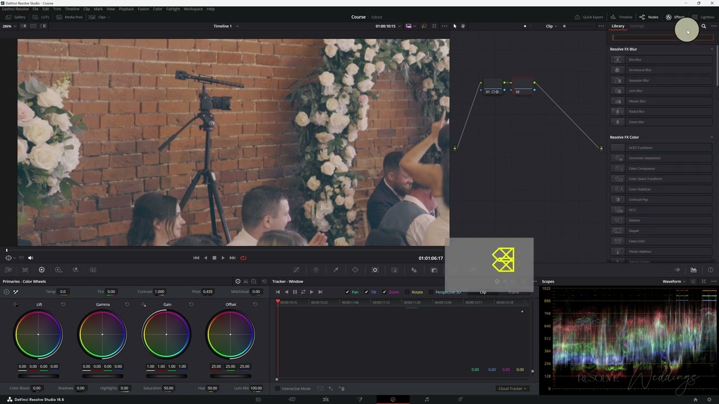Select Color Space Transform effect
This screenshot has height=404, width=719.
tap(662, 179)
